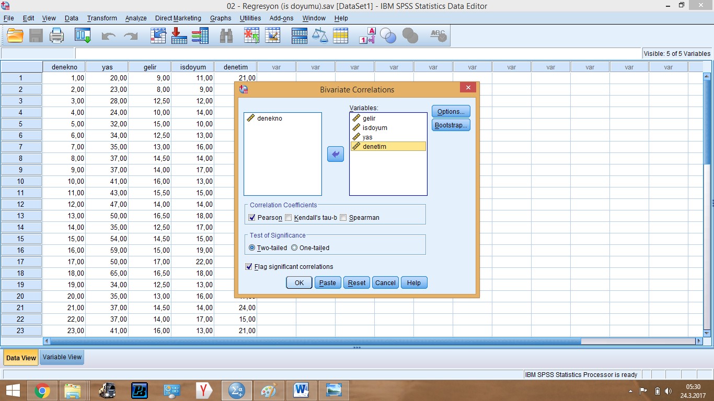Screen dimensions: 714x401
Task: Click the Open data document folder icon
Action: click(15, 36)
